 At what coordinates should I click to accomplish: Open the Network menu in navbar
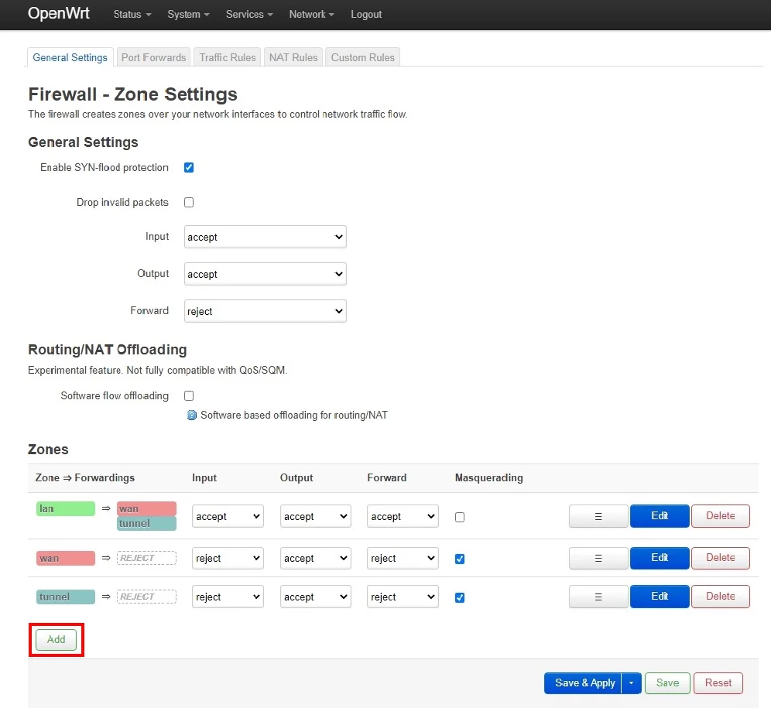[311, 15]
